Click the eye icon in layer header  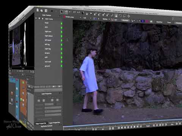point(36,19)
